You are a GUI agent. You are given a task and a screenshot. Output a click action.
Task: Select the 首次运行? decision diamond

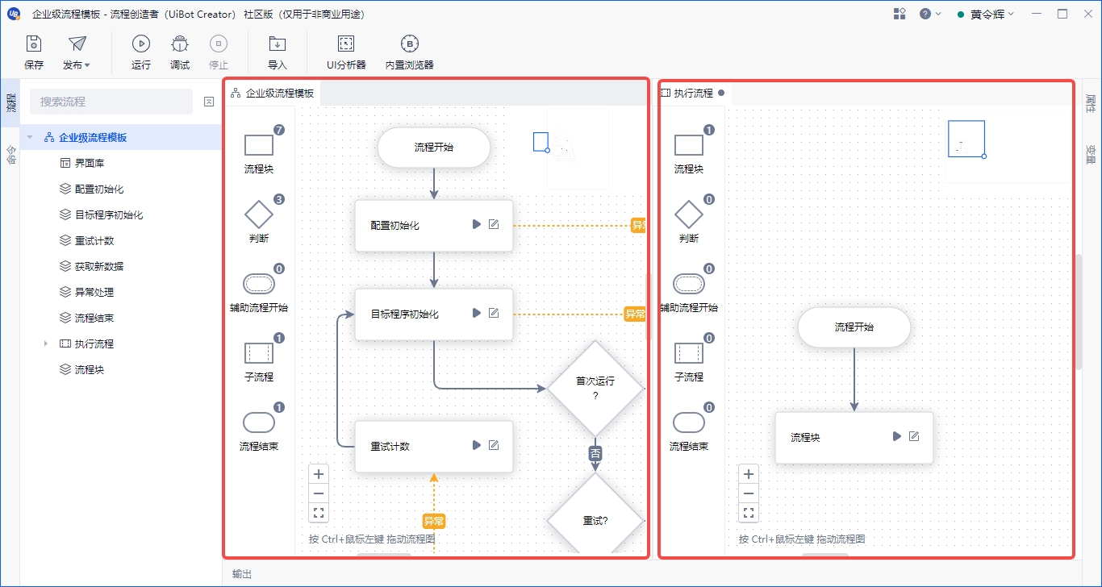click(x=595, y=388)
